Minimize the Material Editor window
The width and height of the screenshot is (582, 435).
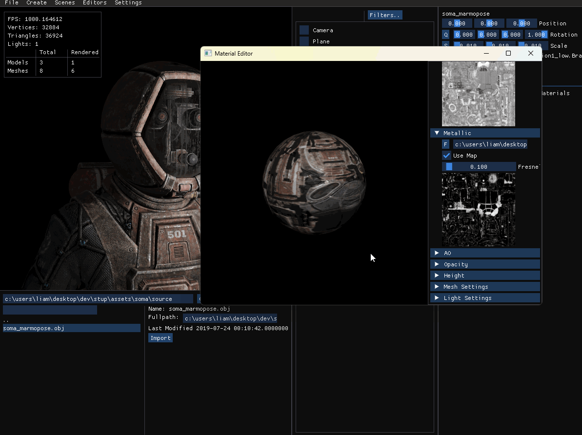pos(486,53)
